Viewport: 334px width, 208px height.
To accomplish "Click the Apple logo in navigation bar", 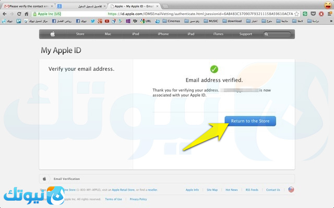I will click(x=53, y=34).
